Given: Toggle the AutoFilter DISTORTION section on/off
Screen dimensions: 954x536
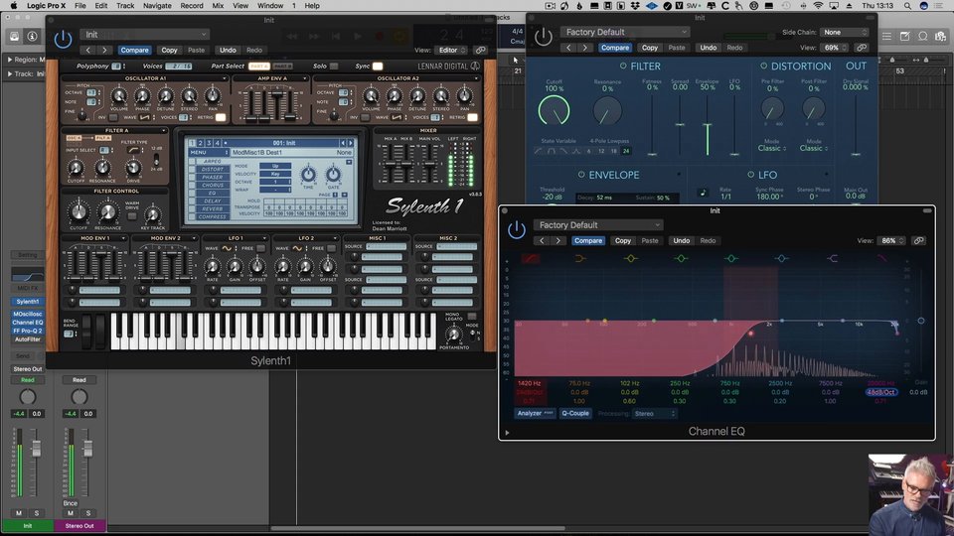Looking at the screenshot, I should pos(763,66).
